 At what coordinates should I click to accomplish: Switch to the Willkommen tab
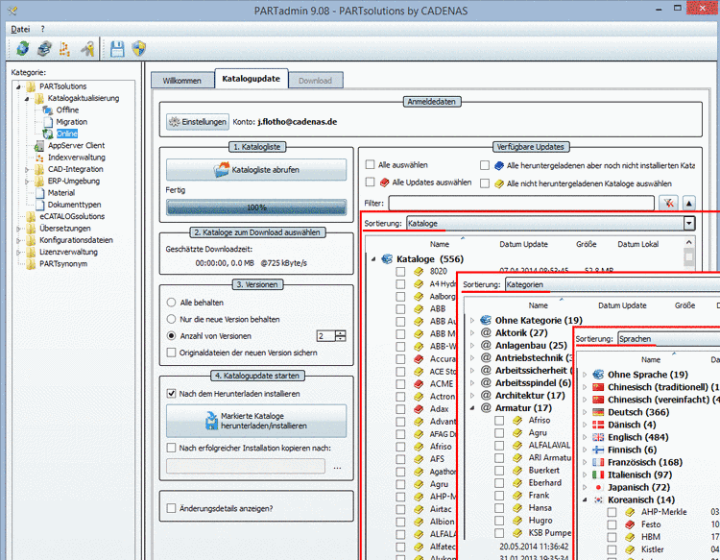click(182, 81)
